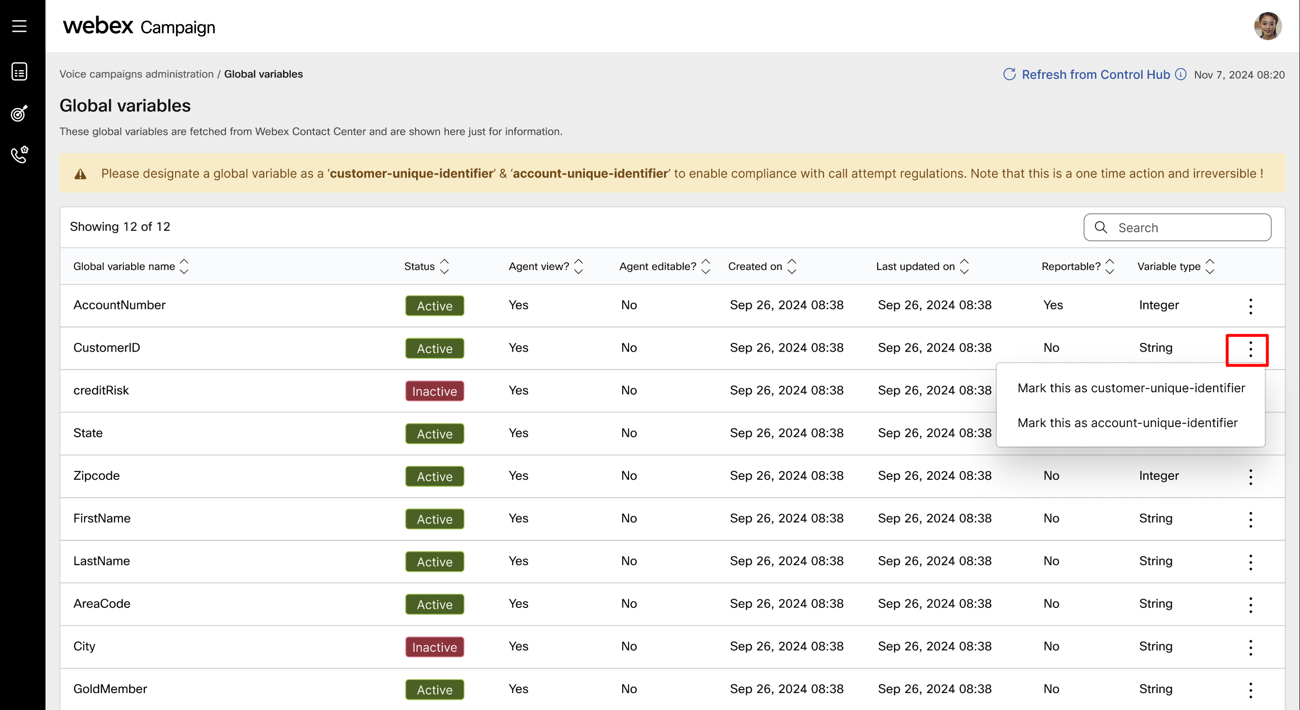Click Refresh from Control Hub link
The height and width of the screenshot is (710, 1300).
pos(1095,74)
